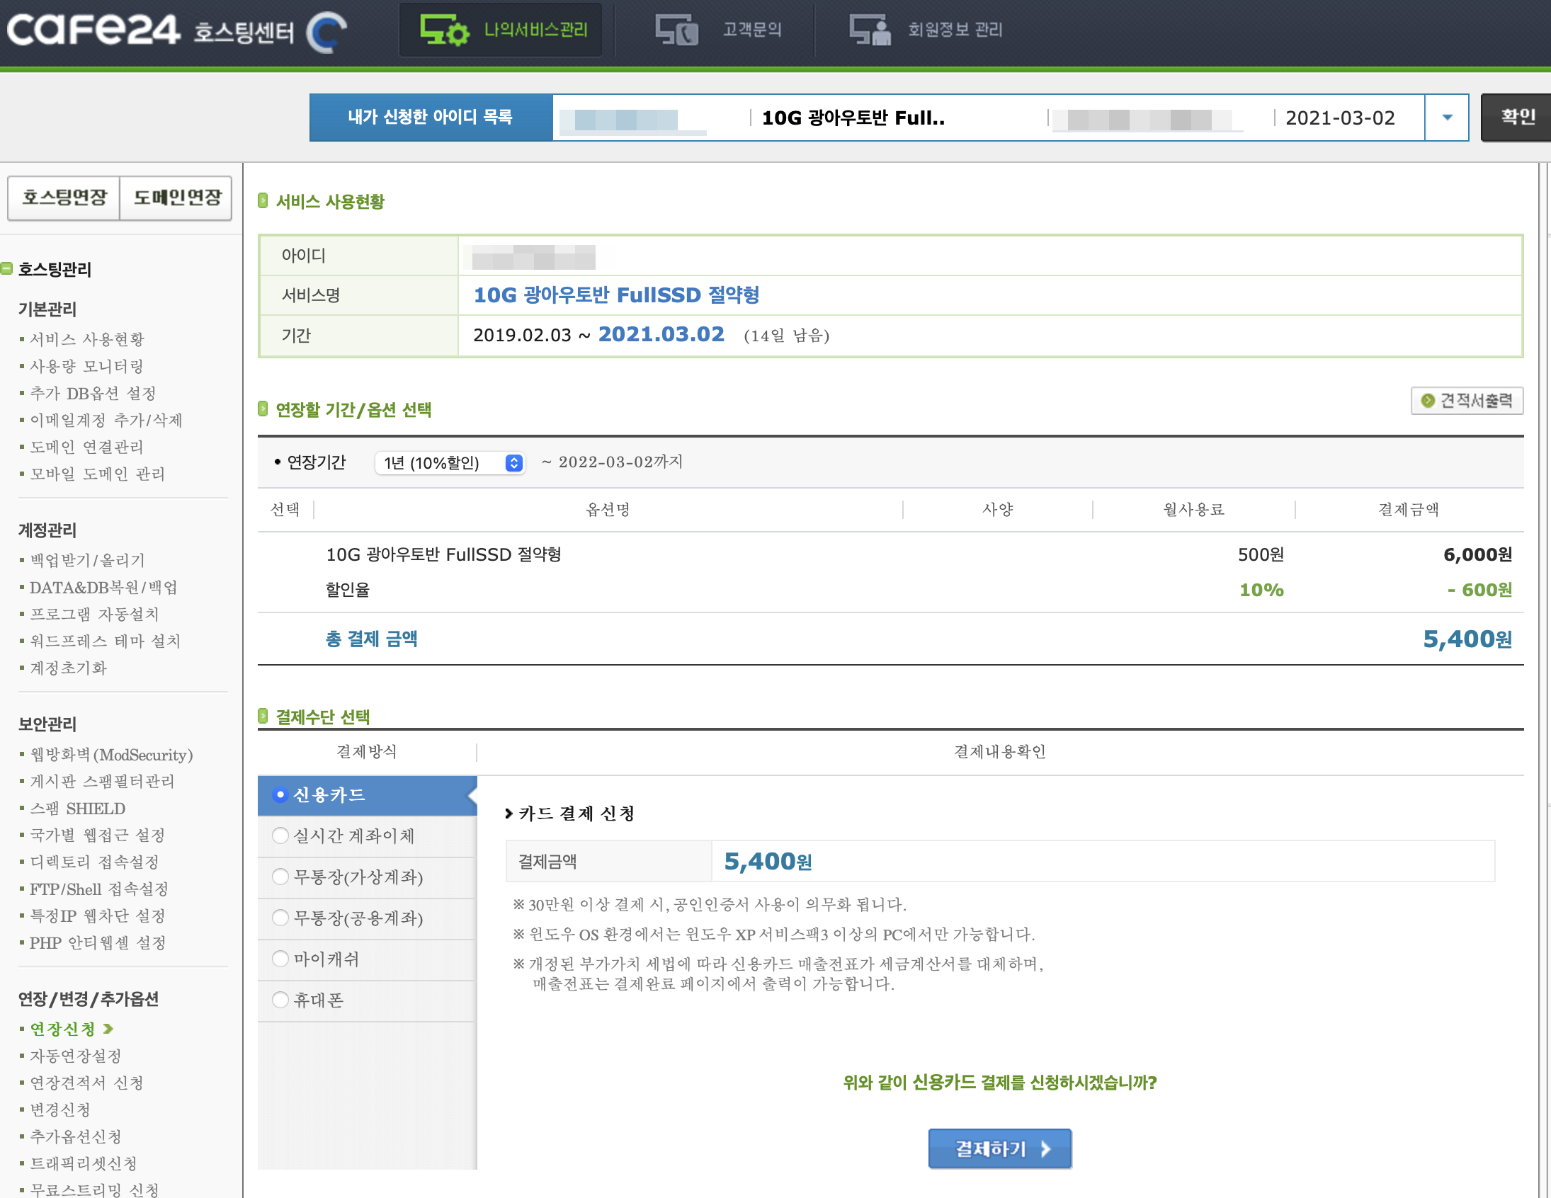Click the green arrow beside 연장신청
The image size is (1551, 1198).
tap(108, 1028)
